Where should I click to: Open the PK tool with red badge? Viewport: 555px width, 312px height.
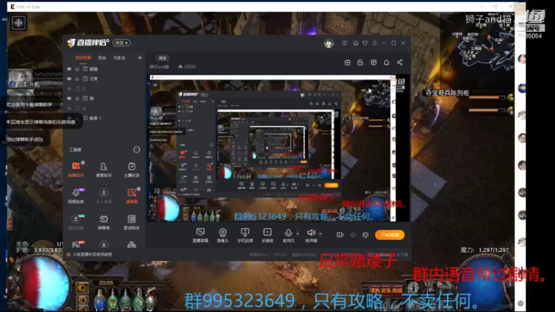pos(76,244)
